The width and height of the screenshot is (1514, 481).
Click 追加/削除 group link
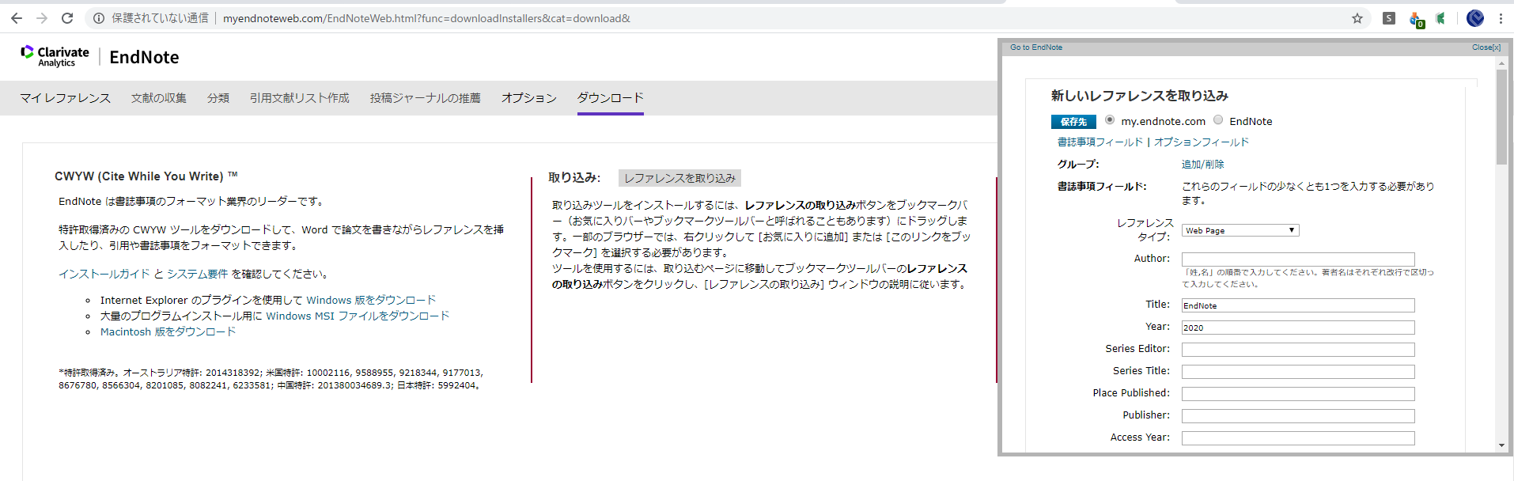[1203, 165]
